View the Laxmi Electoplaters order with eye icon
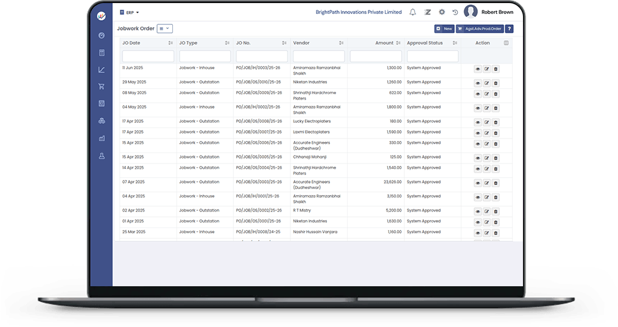 [x=478, y=133]
